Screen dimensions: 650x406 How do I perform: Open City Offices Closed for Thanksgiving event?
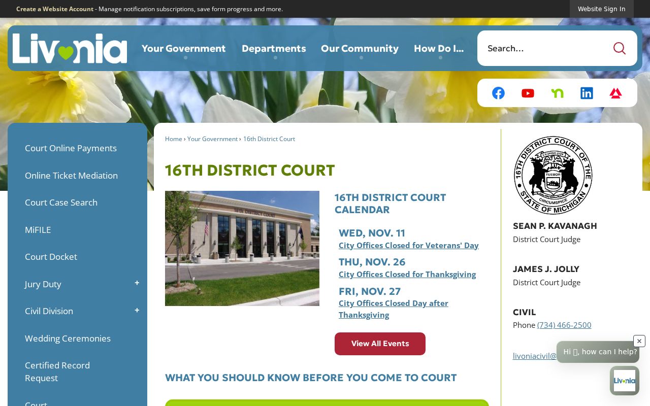click(407, 275)
